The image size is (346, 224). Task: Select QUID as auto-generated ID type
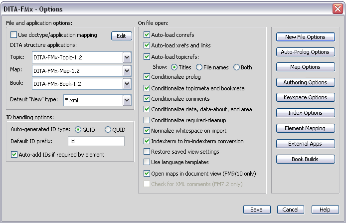[108, 130]
